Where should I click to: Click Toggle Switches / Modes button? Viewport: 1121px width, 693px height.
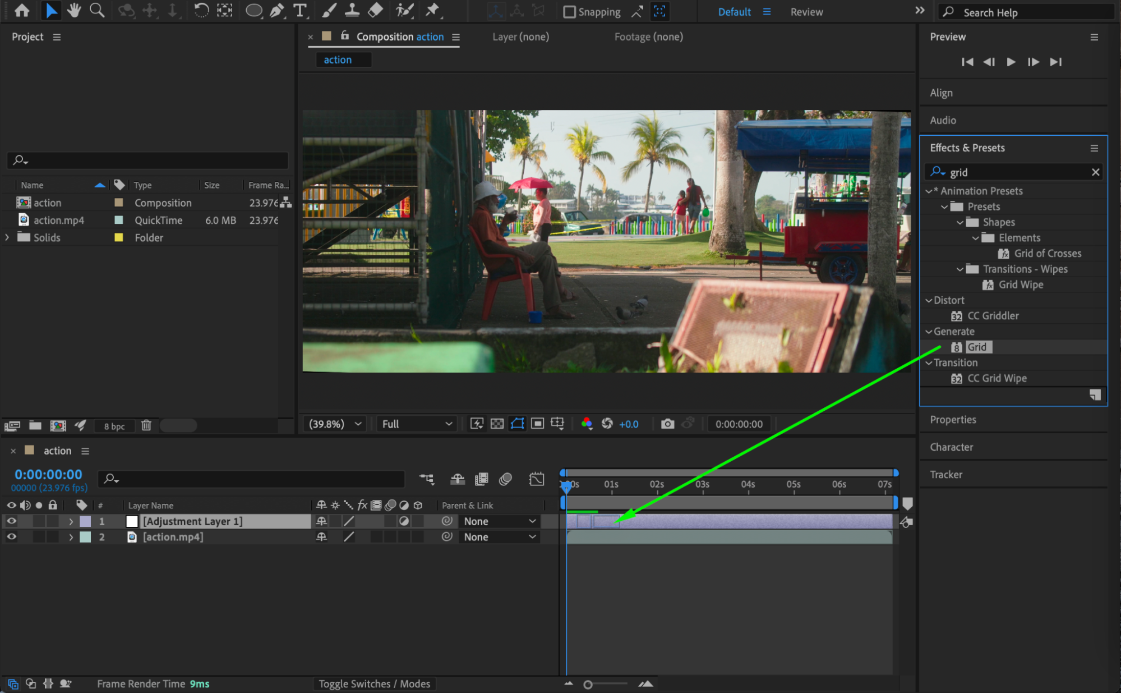pos(374,683)
